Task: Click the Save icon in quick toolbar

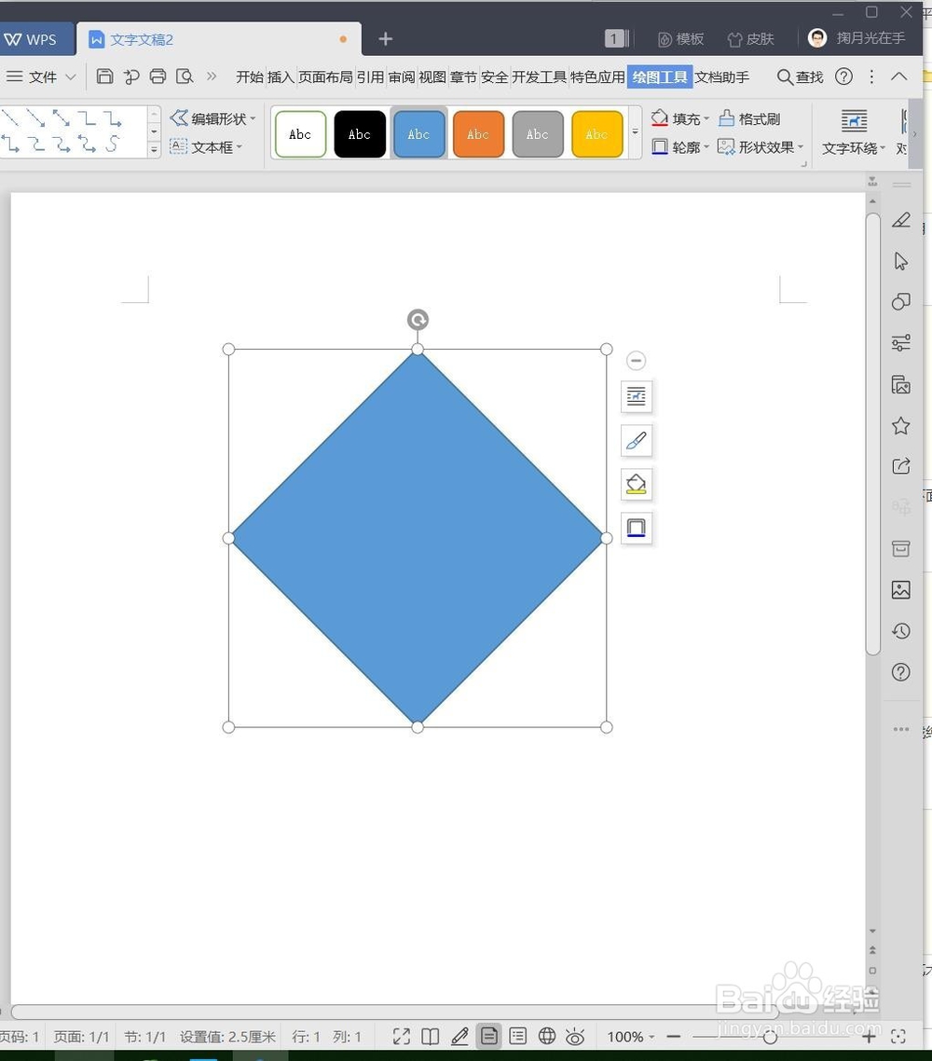Action: click(104, 76)
